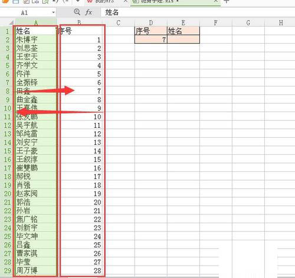Click serial number 4 in column B

(x=99, y=65)
